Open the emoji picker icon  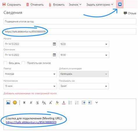click(x=15, y=102)
